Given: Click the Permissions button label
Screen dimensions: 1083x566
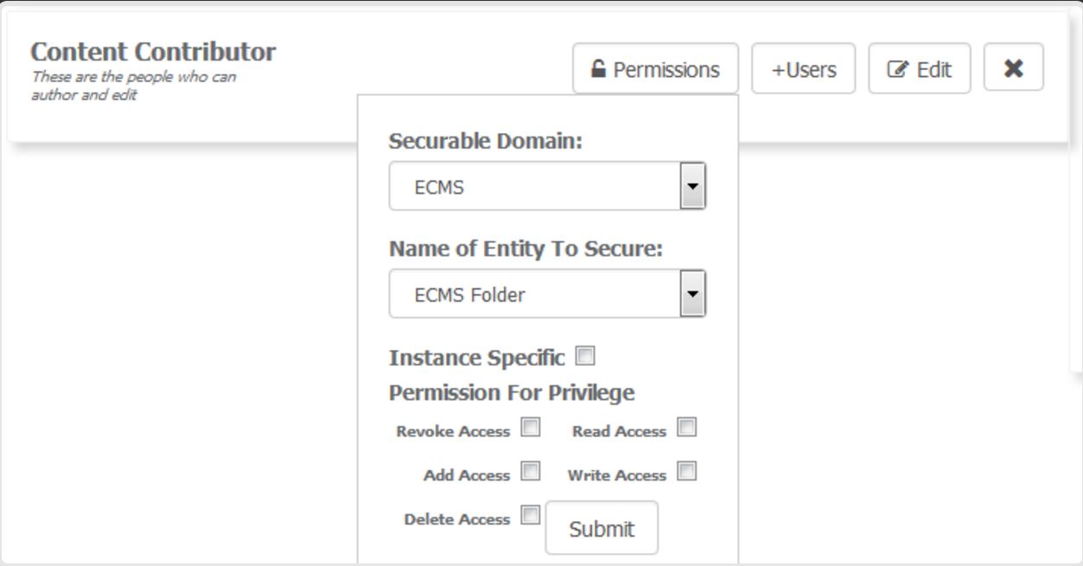Looking at the screenshot, I should click(x=666, y=70).
